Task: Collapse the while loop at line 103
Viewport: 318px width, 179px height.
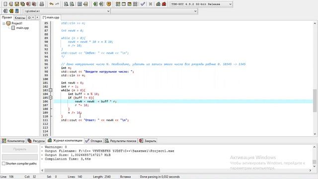Action: (51, 90)
